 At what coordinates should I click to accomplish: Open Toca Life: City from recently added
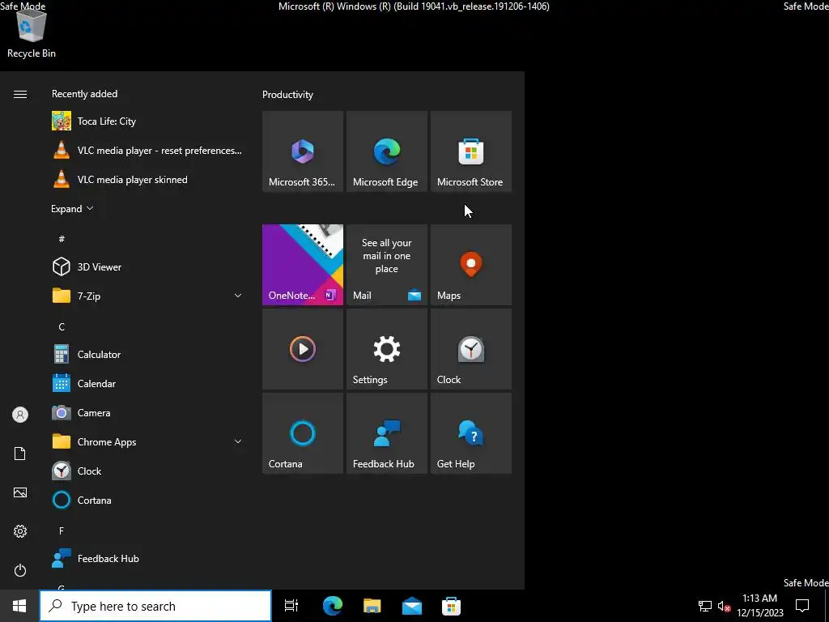click(x=148, y=121)
